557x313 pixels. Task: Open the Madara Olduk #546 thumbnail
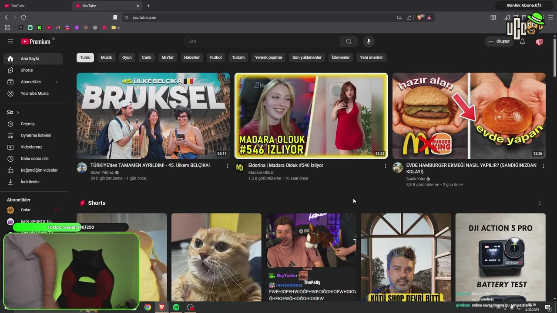coord(311,116)
